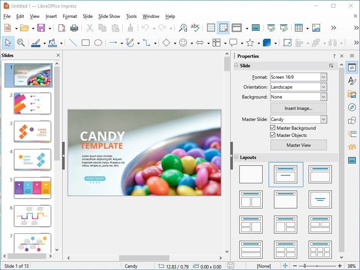Select the Rotate tool
The image size is (360, 270).
[x=287, y=43]
